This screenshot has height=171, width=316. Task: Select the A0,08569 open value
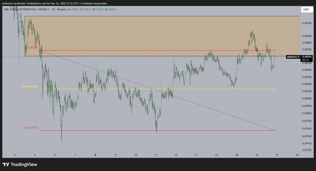[73, 9]
